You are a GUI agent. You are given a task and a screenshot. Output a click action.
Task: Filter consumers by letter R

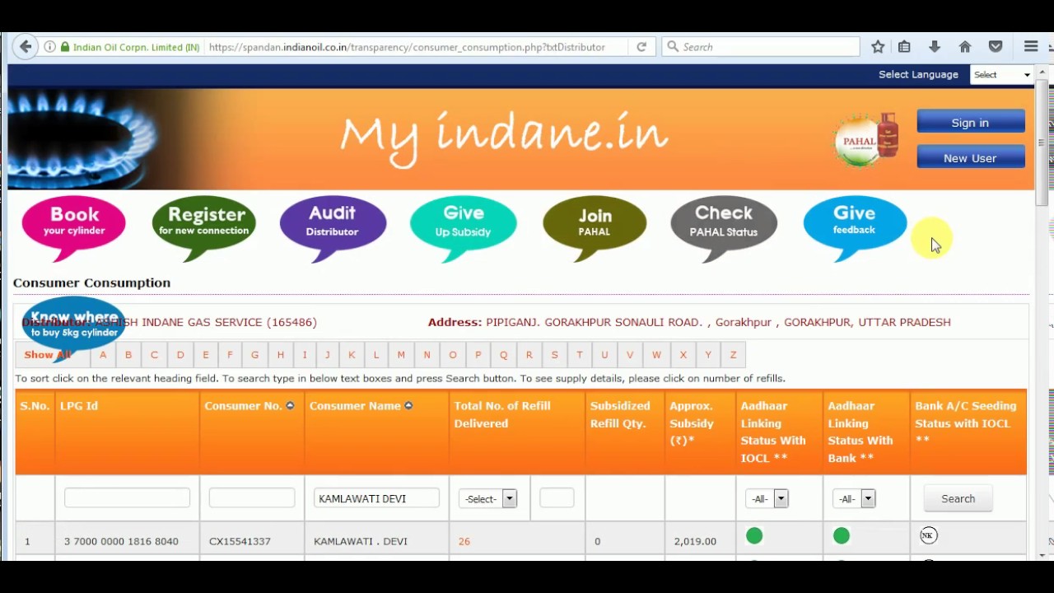point(529,355)
